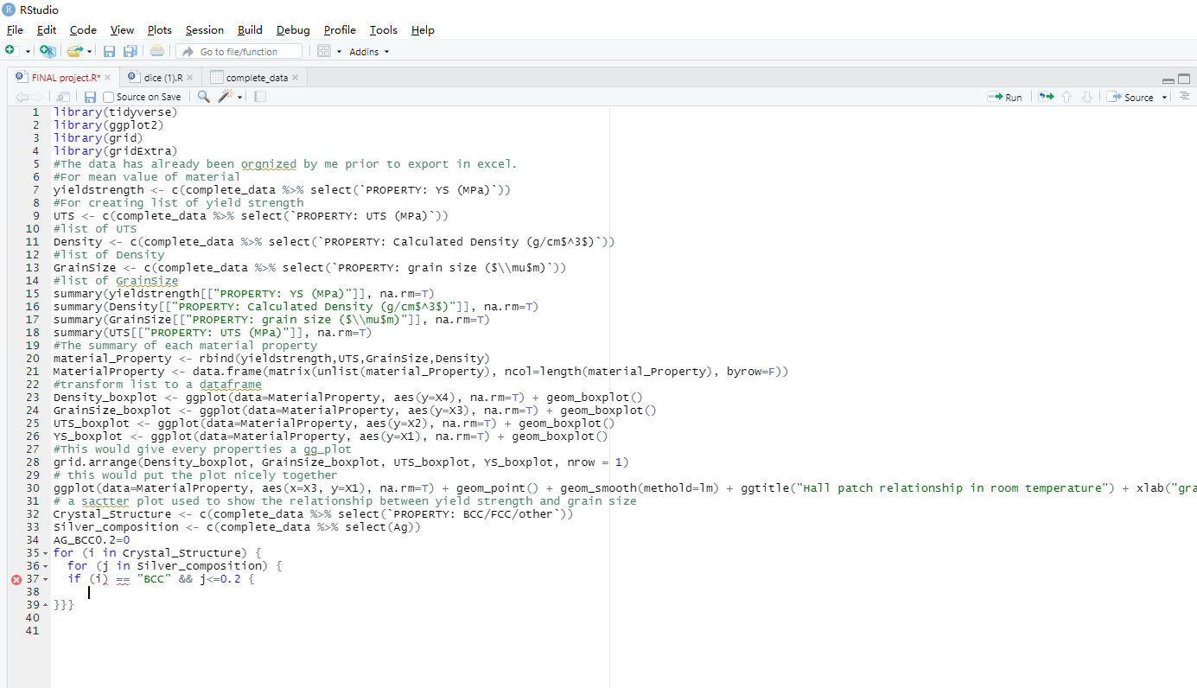Screen dimensions: 1197x688
Task: Go back to previous source location
Action: point(22,97)
